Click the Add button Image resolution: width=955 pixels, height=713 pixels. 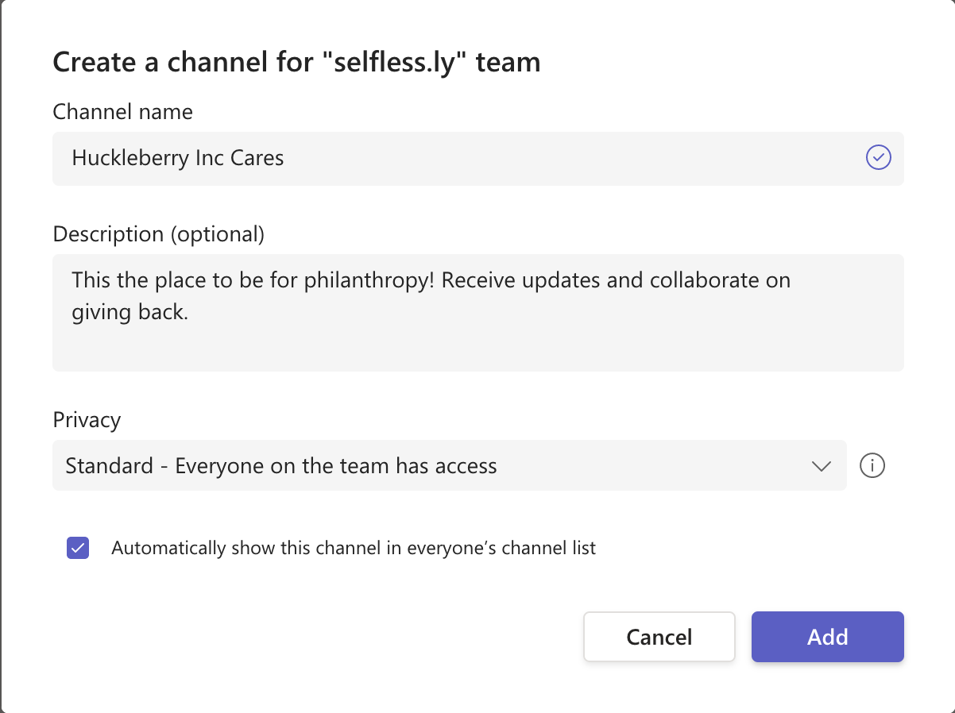[827, 637]
